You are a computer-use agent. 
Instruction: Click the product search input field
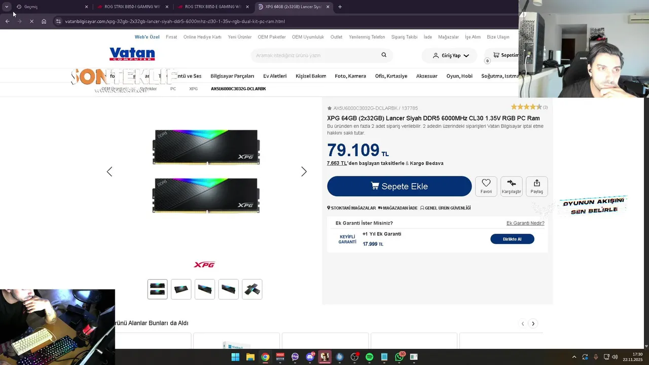point(316,55)
